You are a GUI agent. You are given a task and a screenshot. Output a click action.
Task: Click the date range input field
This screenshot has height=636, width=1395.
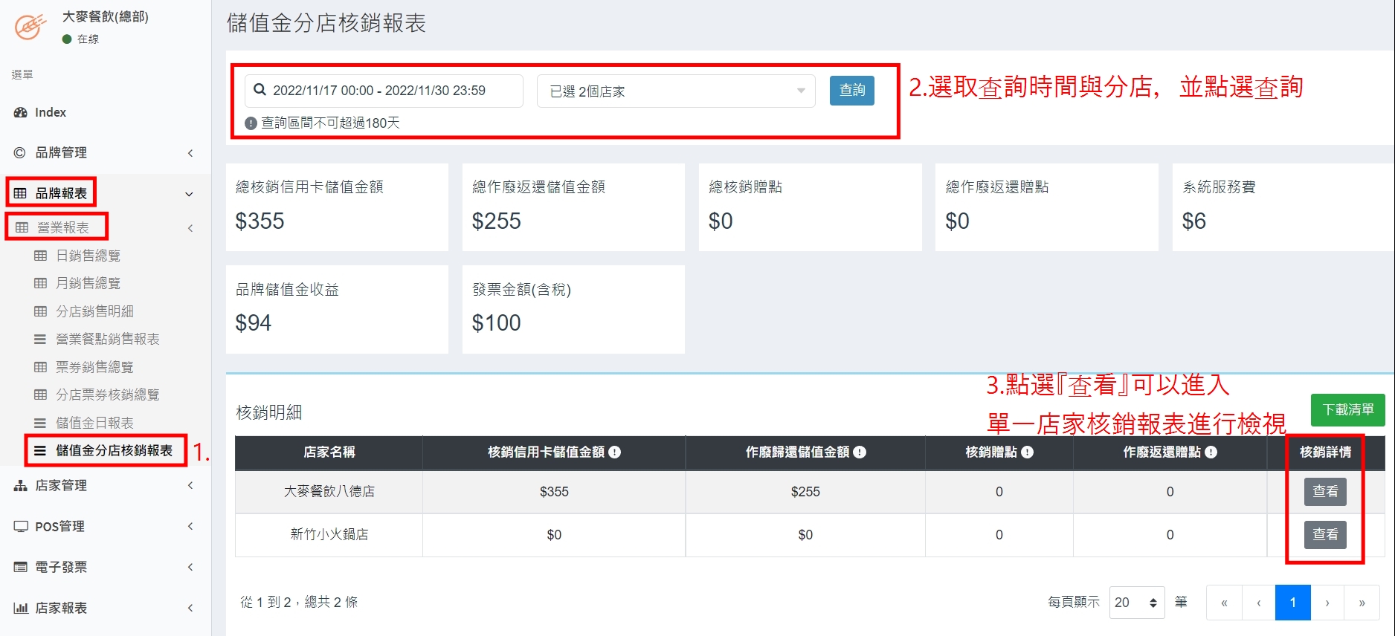coord(387,91)
